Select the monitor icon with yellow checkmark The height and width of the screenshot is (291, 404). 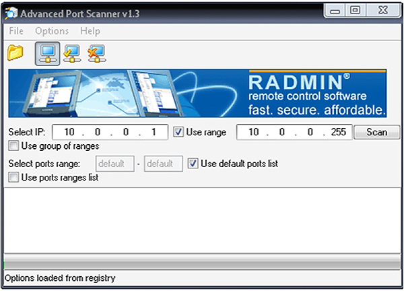72,54
